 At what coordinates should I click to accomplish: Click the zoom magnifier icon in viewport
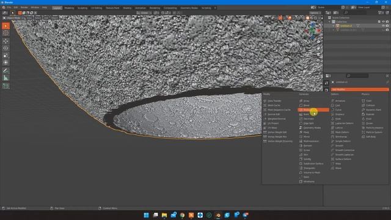pyautogui.click(x=318, y=42)
